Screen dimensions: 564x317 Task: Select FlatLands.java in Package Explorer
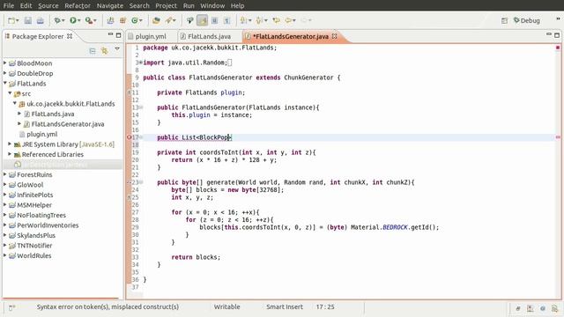pyautogui.click(x=53, y=114)
